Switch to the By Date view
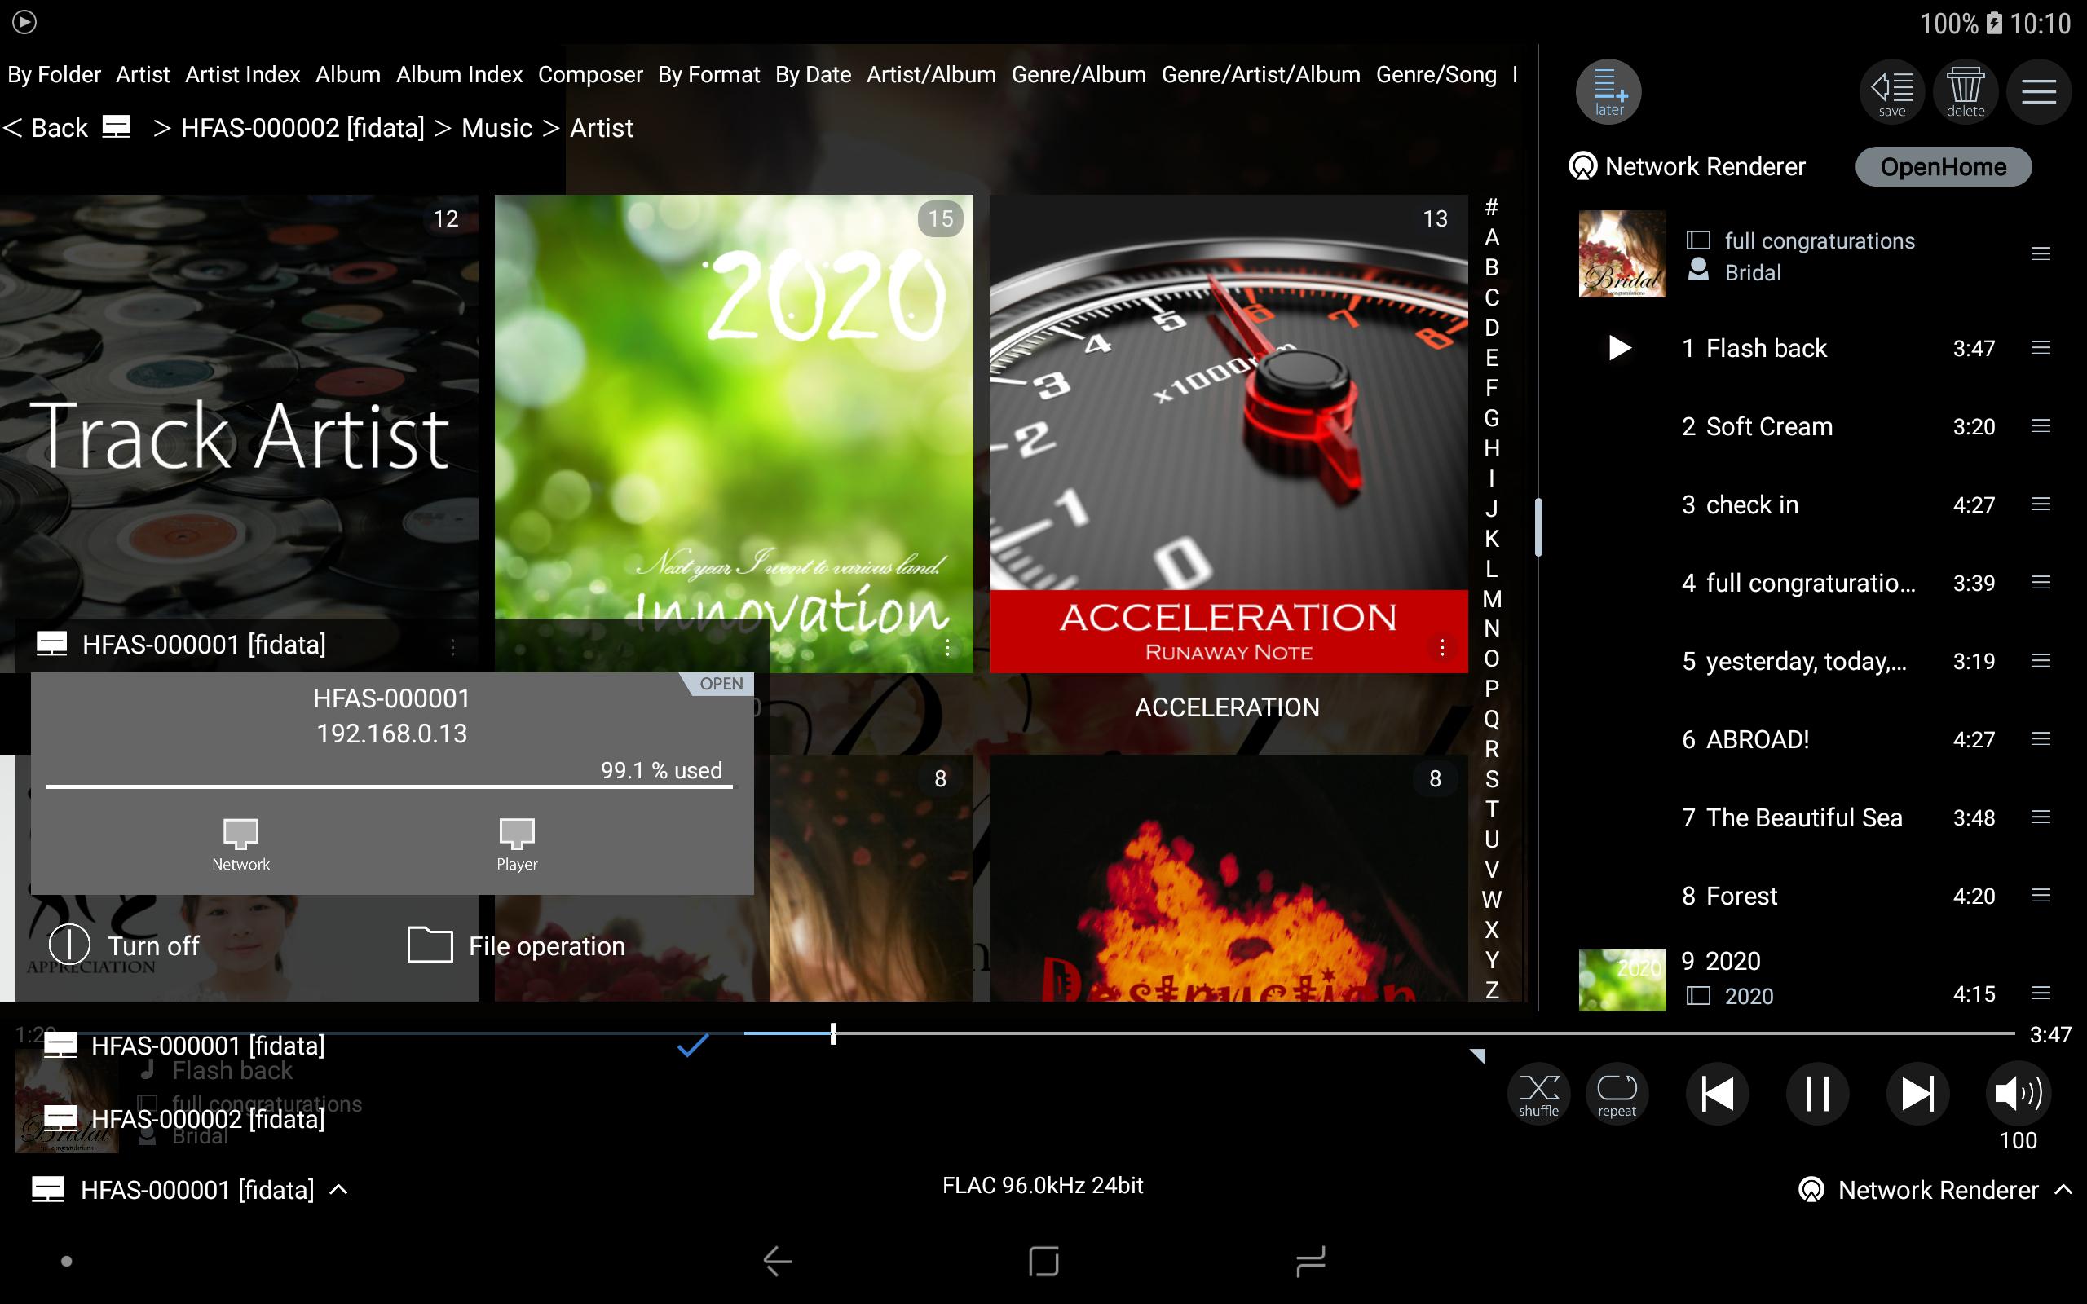 click(x=814, y=75)
